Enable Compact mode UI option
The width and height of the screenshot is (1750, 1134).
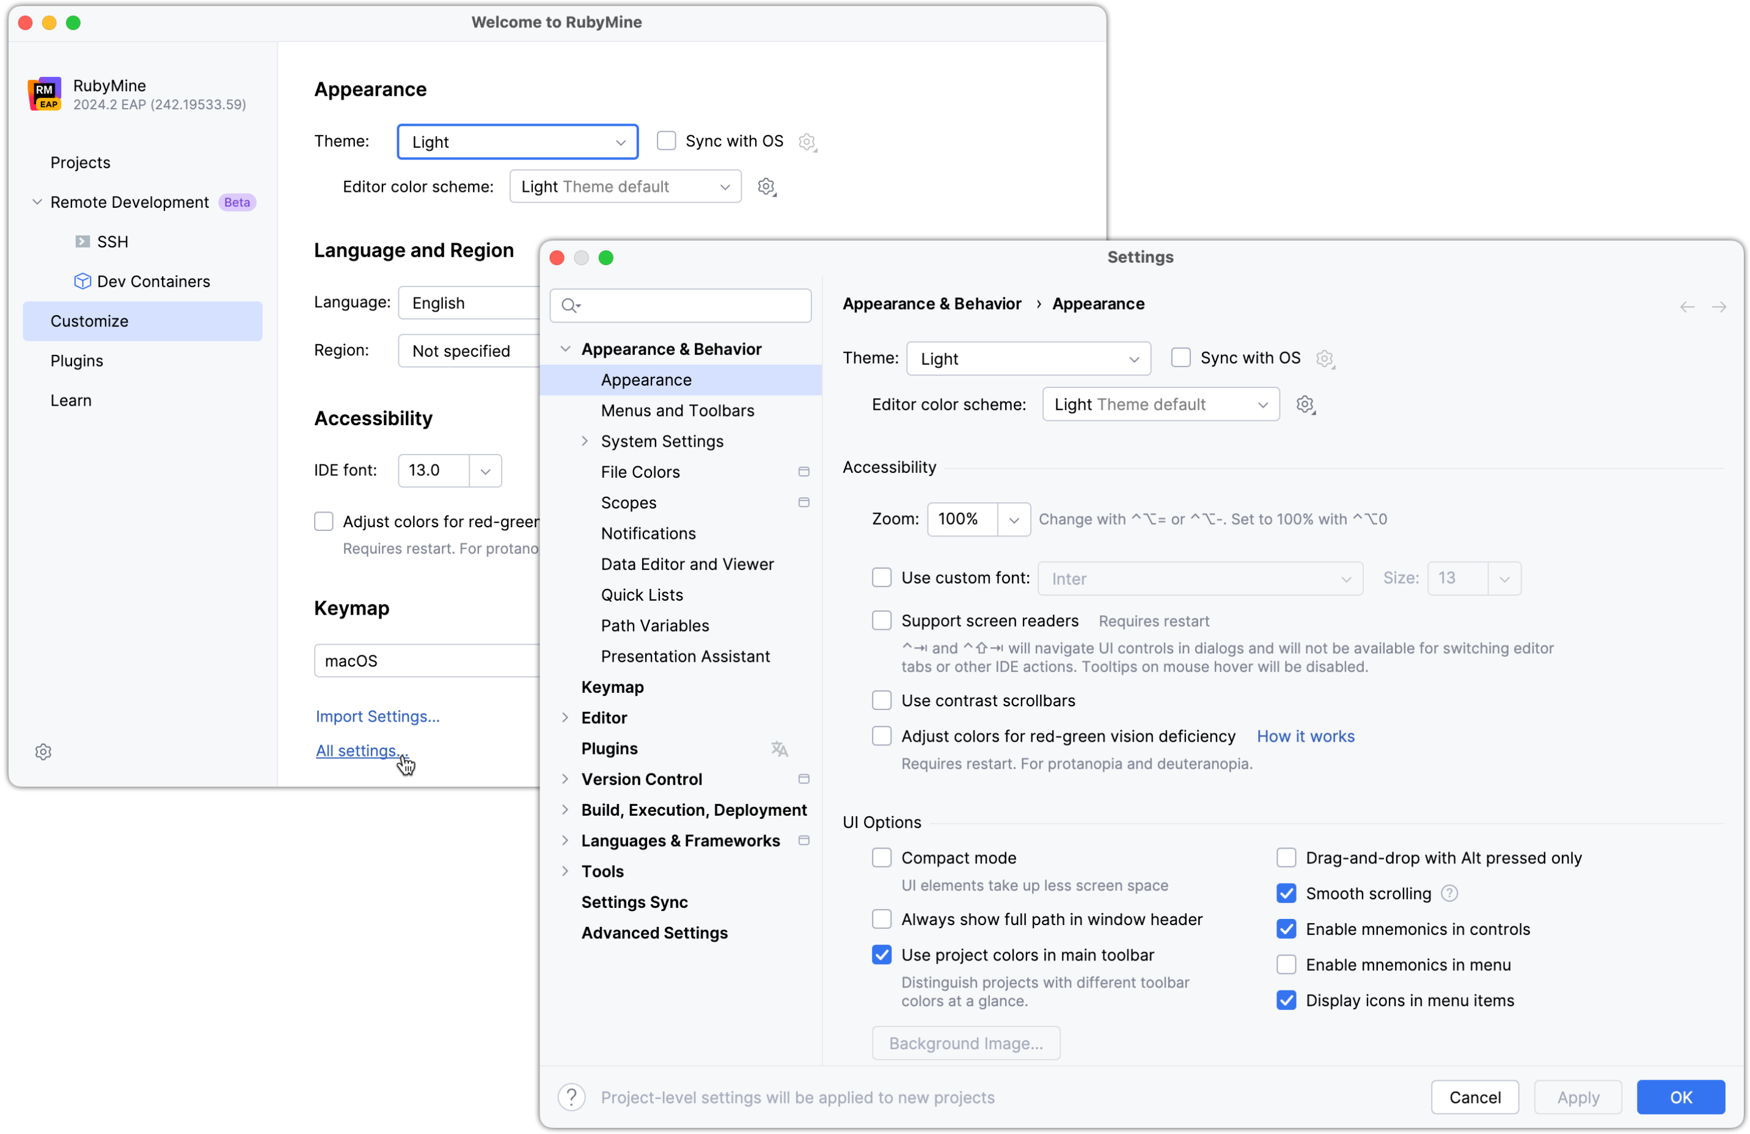pyautogui.click(x=881, y=857)
